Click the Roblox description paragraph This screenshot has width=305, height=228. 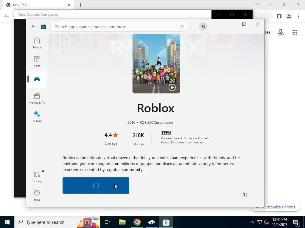point(151,164)
